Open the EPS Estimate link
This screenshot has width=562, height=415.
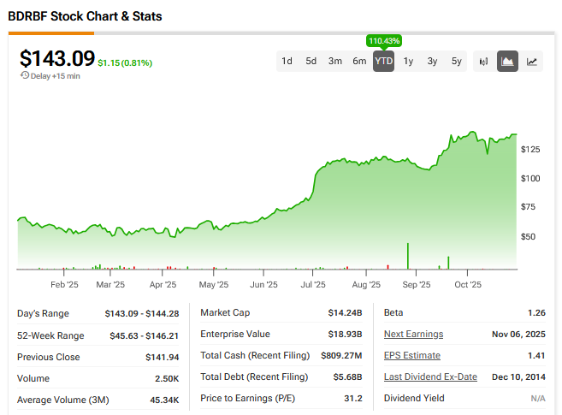(x=412, y=355)
